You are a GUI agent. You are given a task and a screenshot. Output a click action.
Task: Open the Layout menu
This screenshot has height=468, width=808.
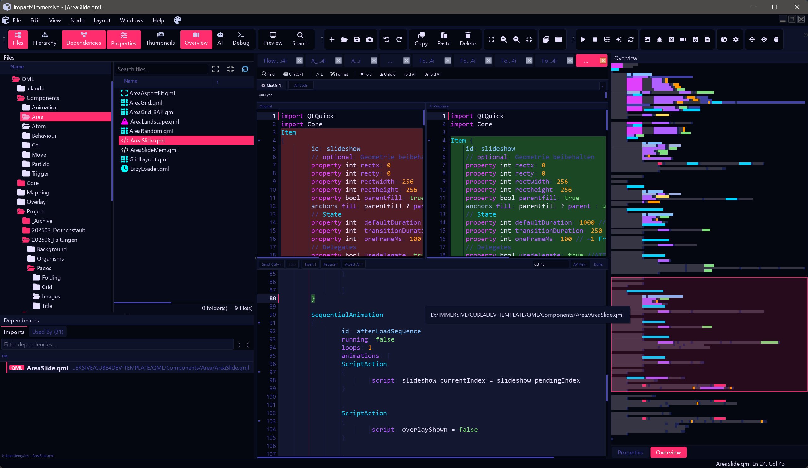[102, 20]
